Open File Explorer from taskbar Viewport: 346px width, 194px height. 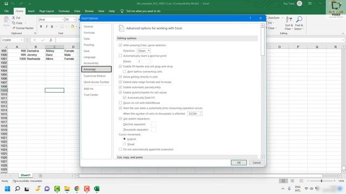[67, 189]
